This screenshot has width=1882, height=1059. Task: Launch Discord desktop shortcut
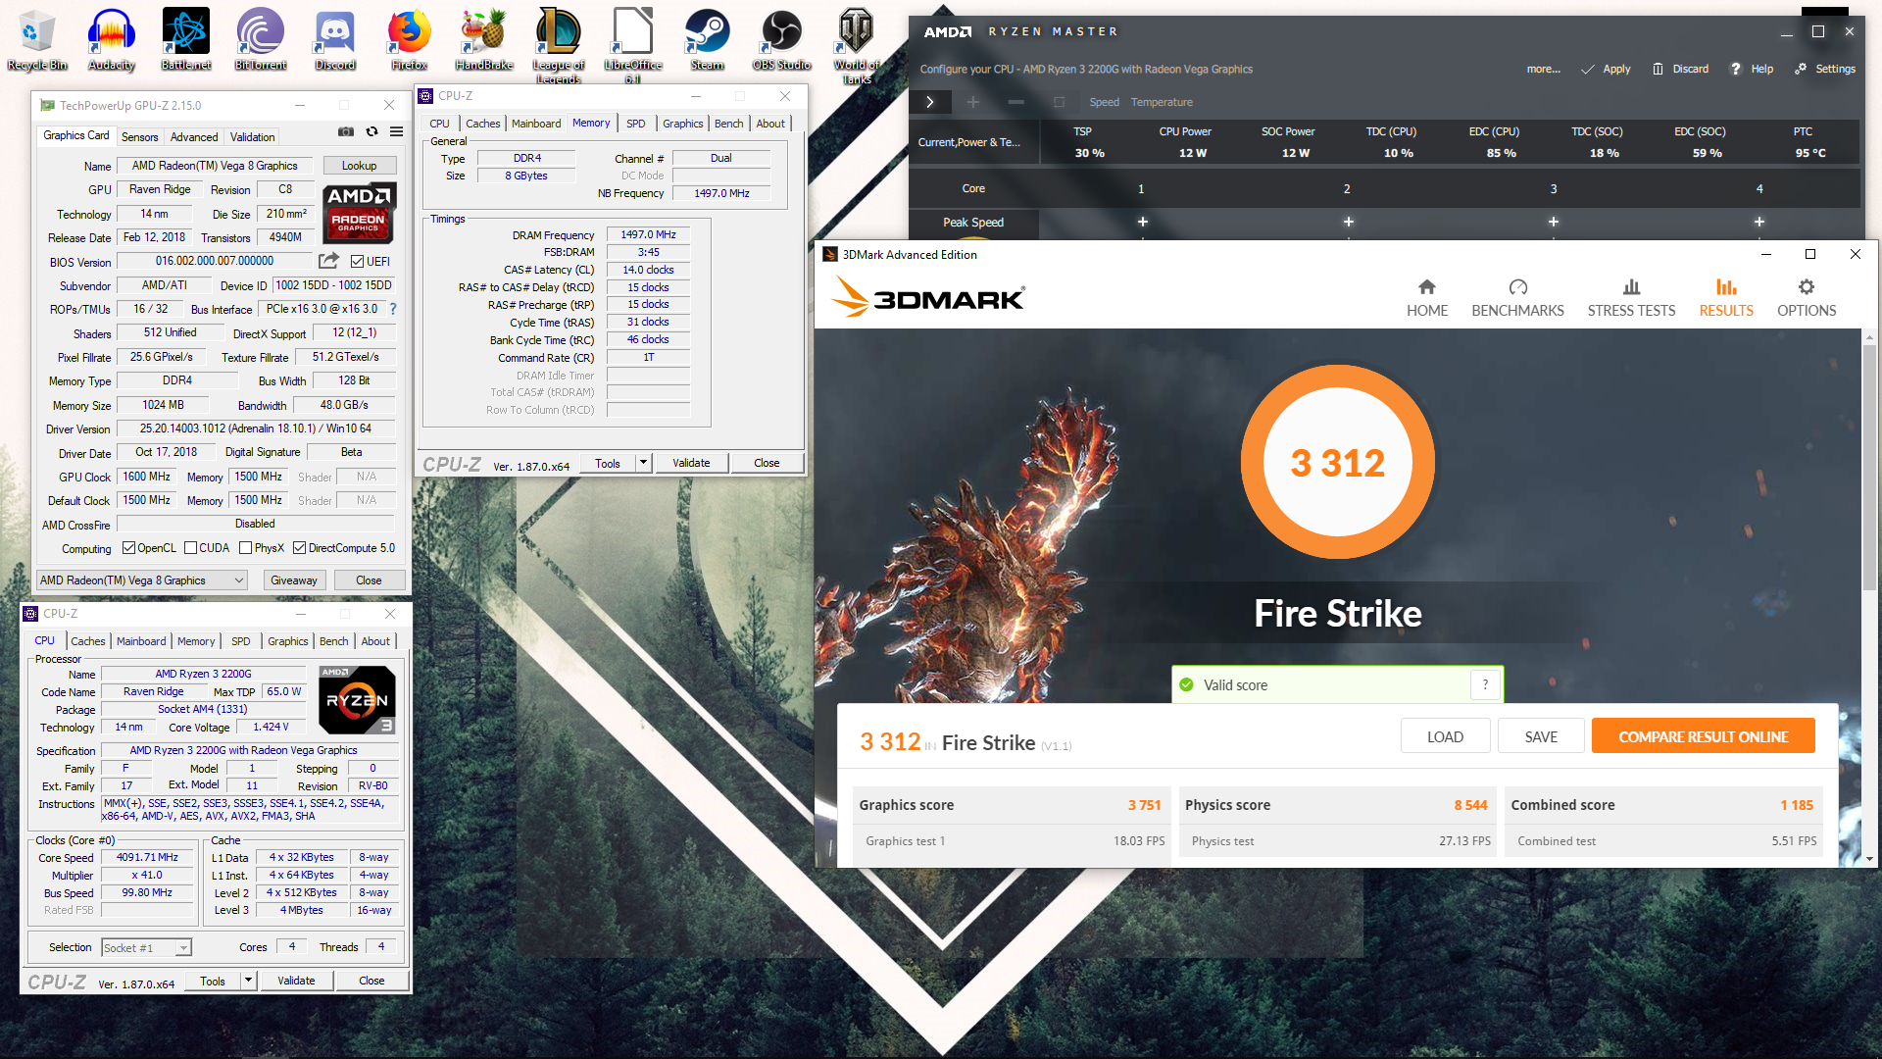(335, 39)
